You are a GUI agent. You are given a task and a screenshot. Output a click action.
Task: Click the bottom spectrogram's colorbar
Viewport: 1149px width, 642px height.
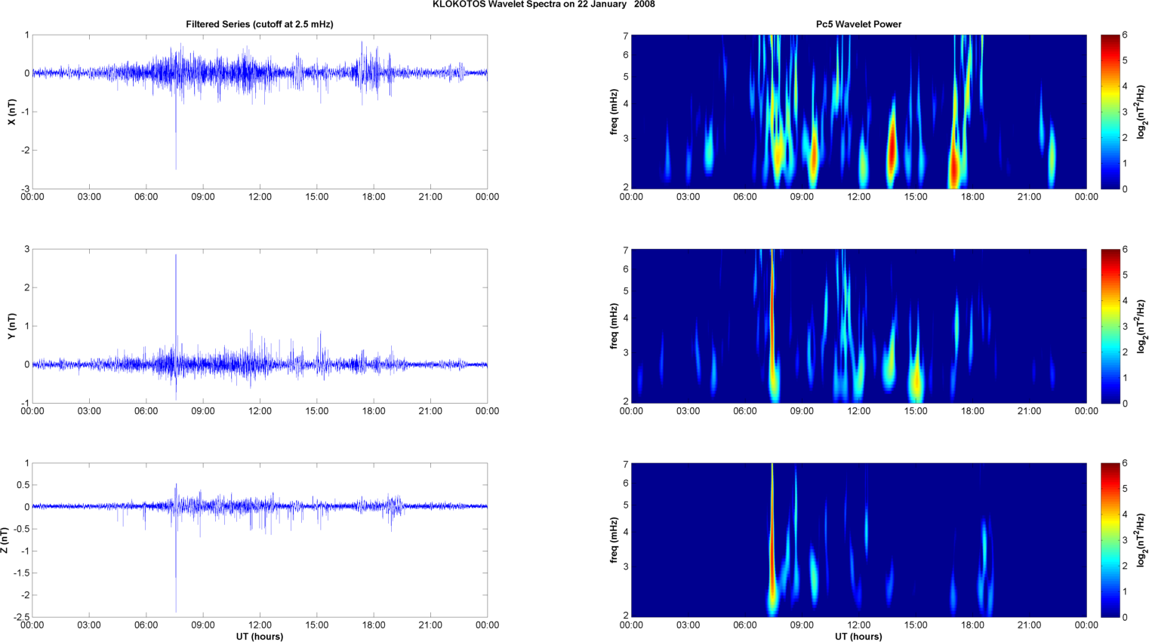(1110, 540)
